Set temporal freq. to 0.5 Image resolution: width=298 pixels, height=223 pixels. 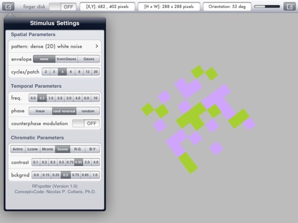pos(42,98)
